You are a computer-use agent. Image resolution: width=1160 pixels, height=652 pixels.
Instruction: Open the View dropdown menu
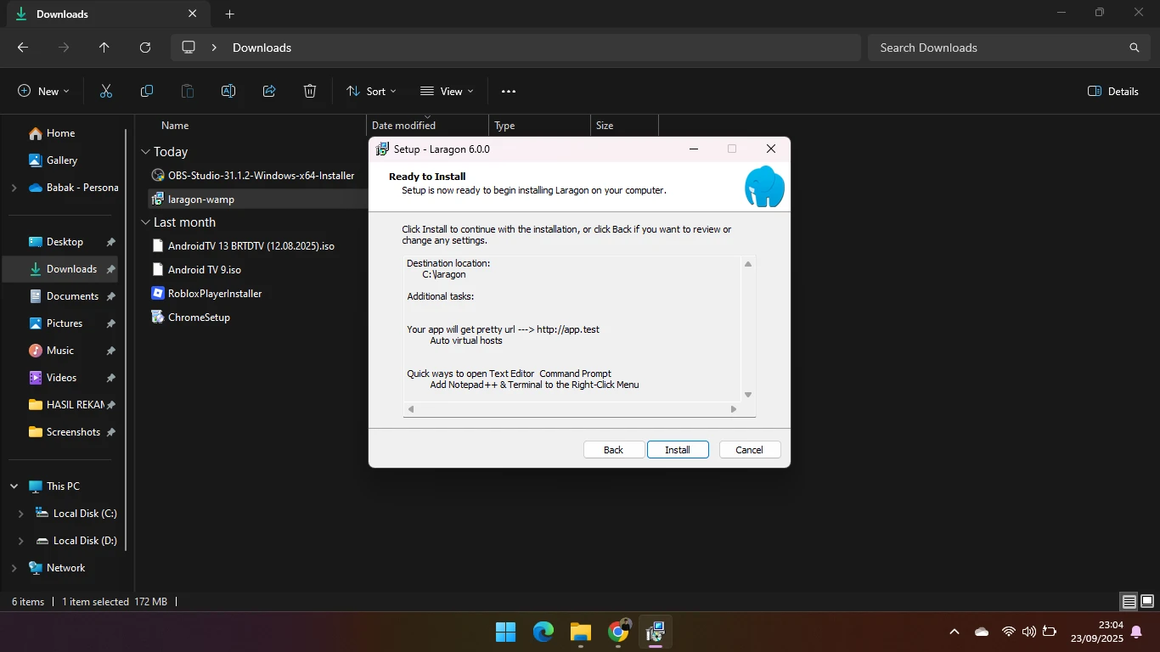(x=447, y=92)
